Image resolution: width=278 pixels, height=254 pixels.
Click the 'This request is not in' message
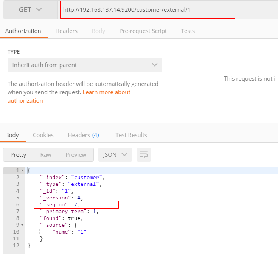click(x=251, y=79)
